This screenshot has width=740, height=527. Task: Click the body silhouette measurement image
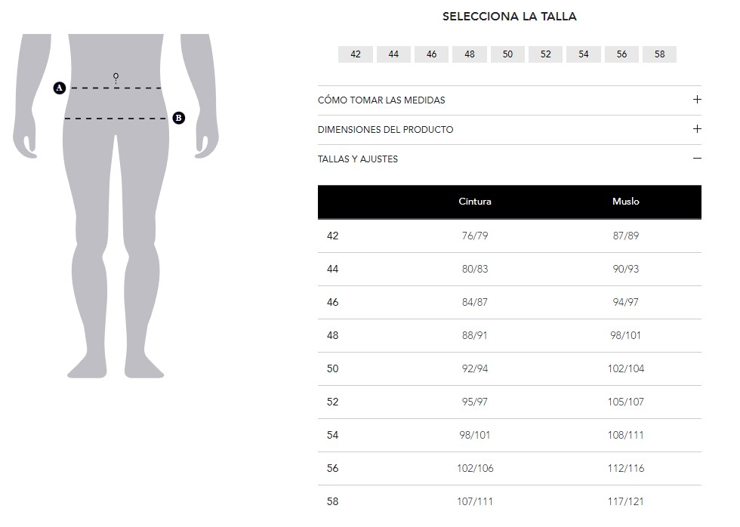116,227
